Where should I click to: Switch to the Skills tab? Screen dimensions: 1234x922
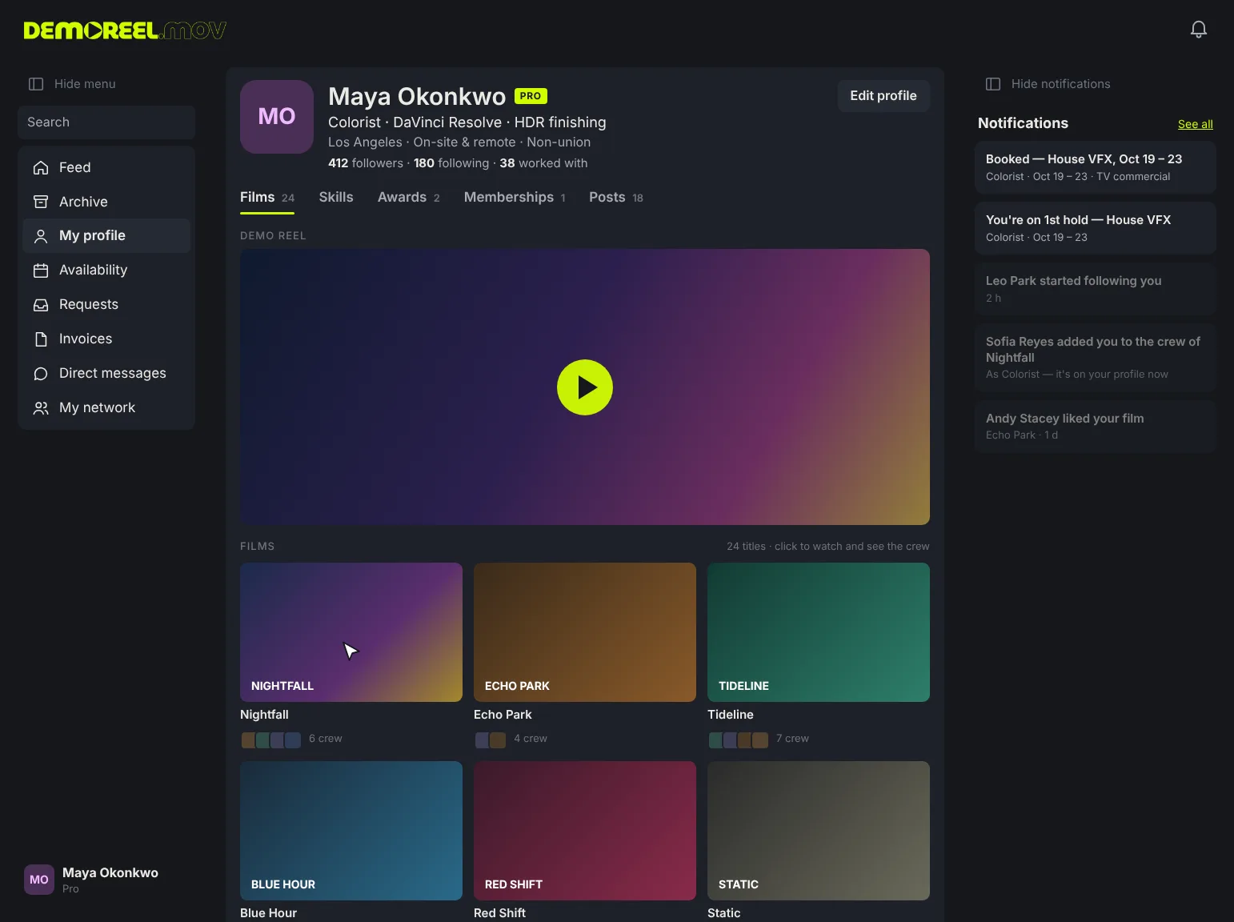coord(336,197)
